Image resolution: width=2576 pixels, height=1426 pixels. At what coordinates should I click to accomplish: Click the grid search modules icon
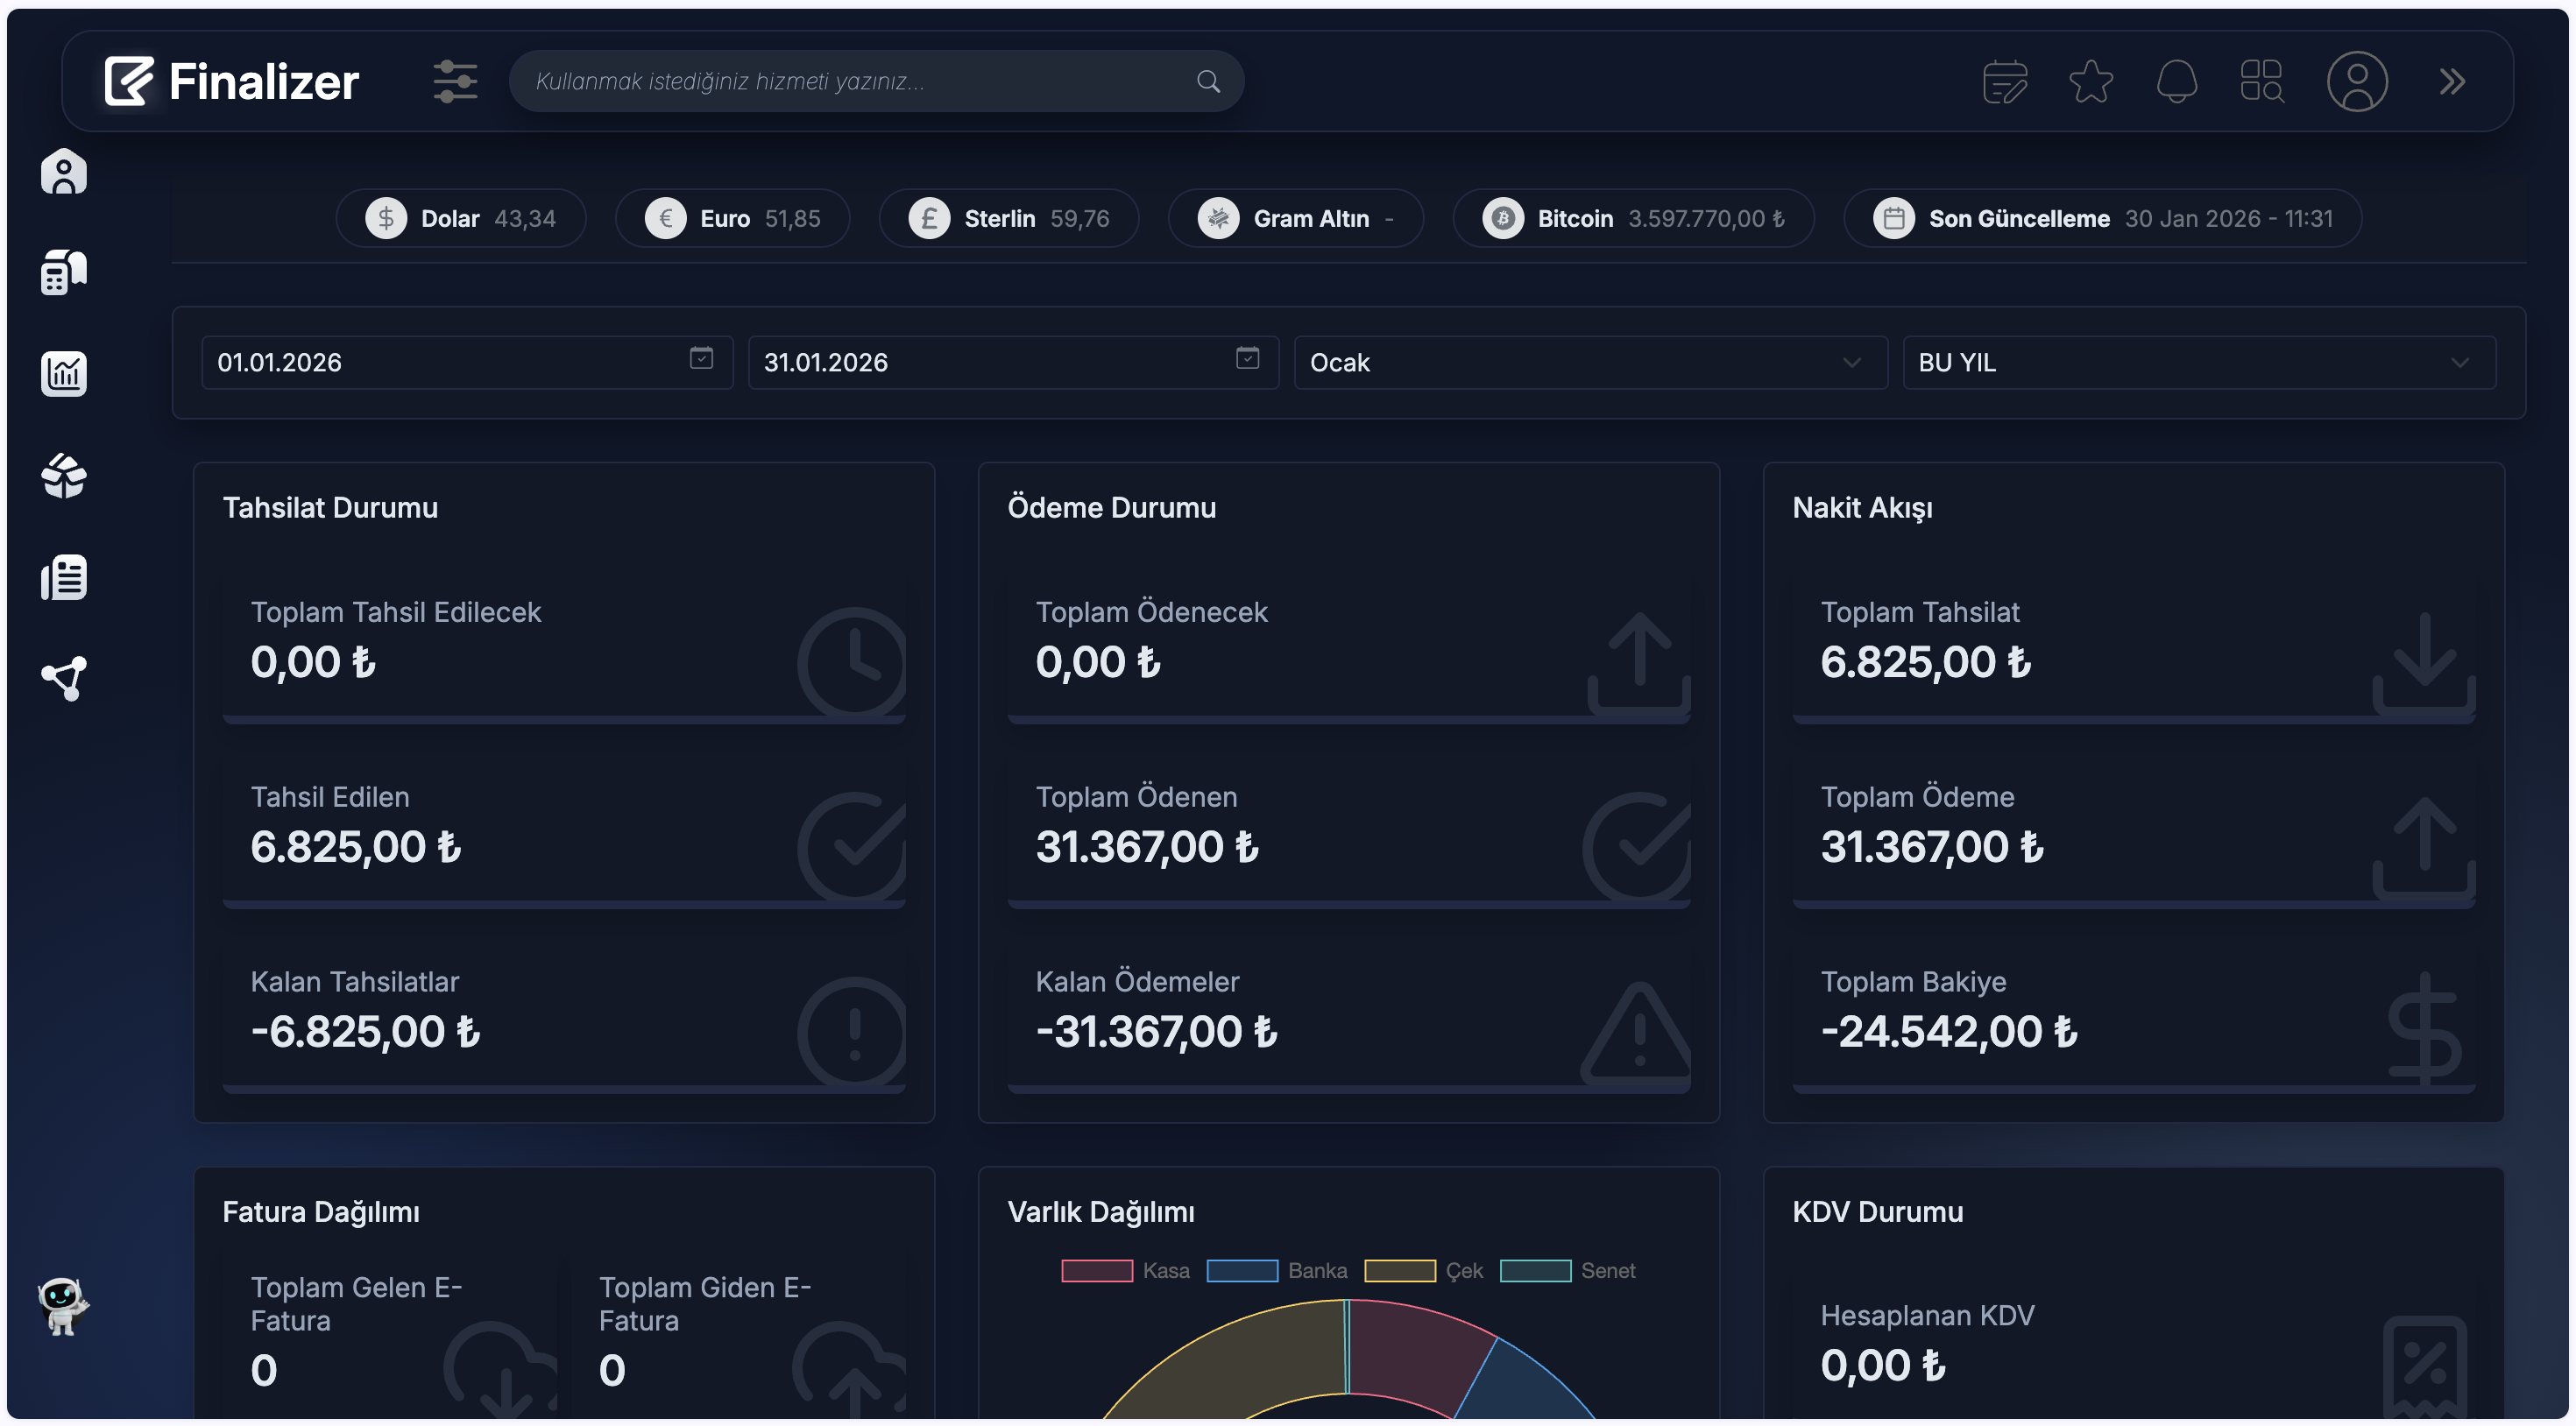(2261, 82)
